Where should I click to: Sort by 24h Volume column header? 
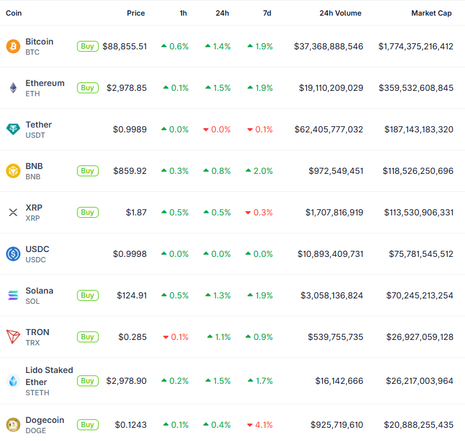pos(340,13)
